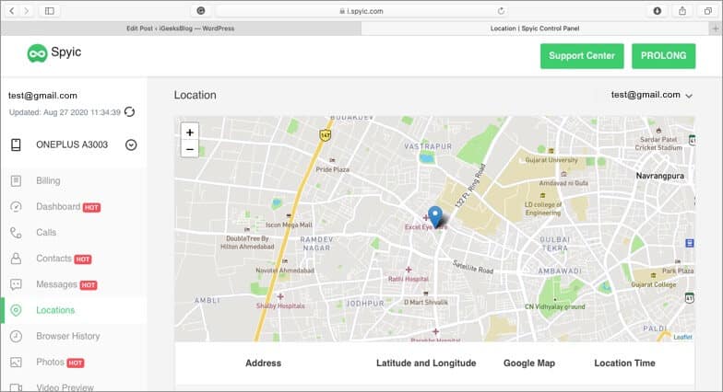Click the blue location pin on map
723x392 pixels.
click(x=435, y=216)
